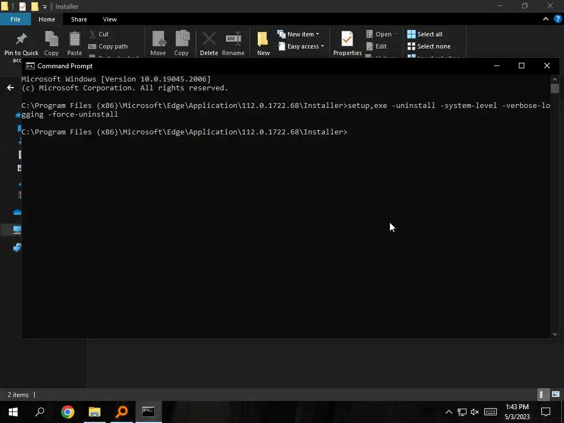The width and height of the screenshot is (564, 423).
Task: Open touch keyboard tray icon
Action: point(490,412)
